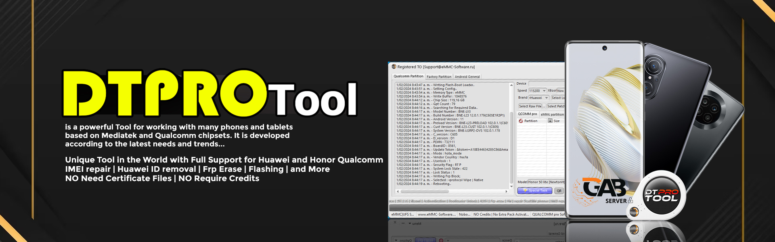Open the Brand Huawei dropdown
This screenshot has height=242, width=775.
pyautogui.click(x=547, y=98)
